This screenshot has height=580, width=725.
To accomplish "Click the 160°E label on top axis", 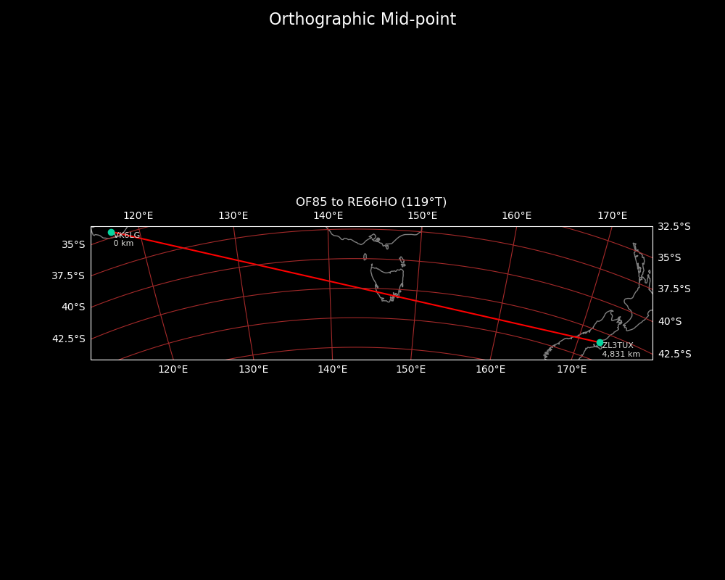I will coord(516,216).
